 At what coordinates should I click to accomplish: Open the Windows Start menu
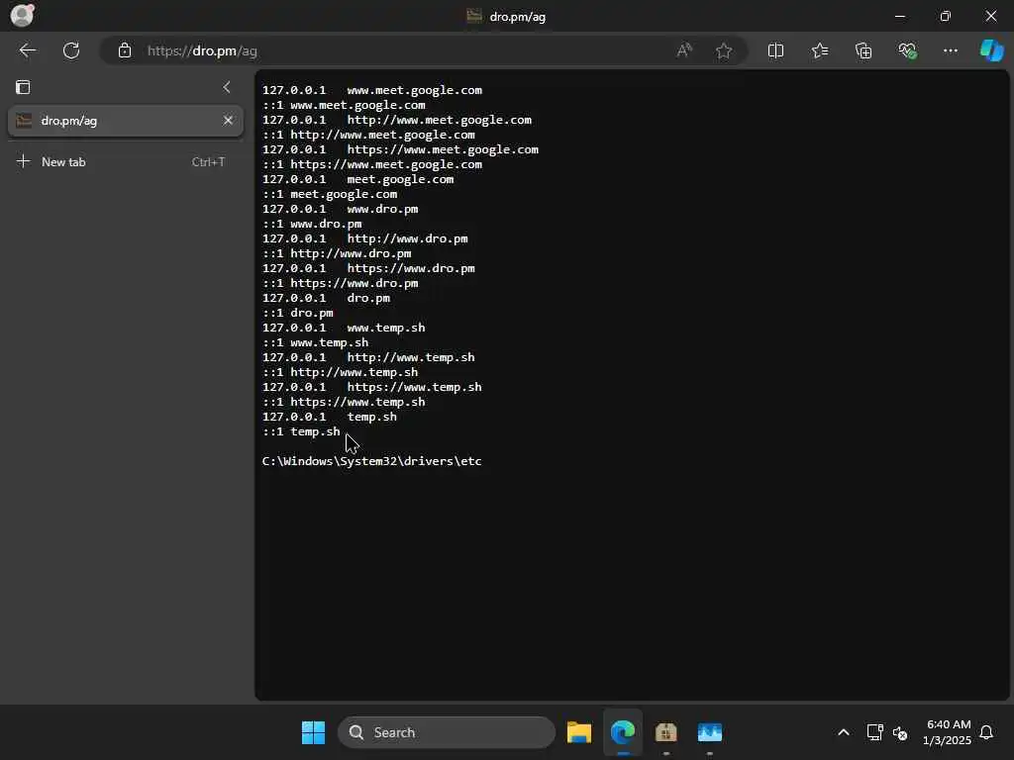314,732
